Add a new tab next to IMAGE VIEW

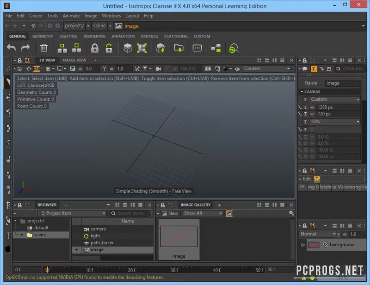95,61
